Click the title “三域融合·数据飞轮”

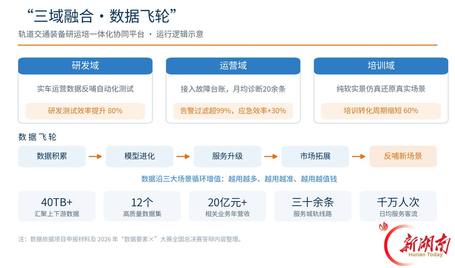(x=102, y=16)
